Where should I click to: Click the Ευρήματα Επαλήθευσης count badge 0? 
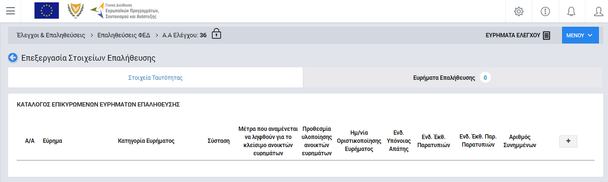[486, 77]
